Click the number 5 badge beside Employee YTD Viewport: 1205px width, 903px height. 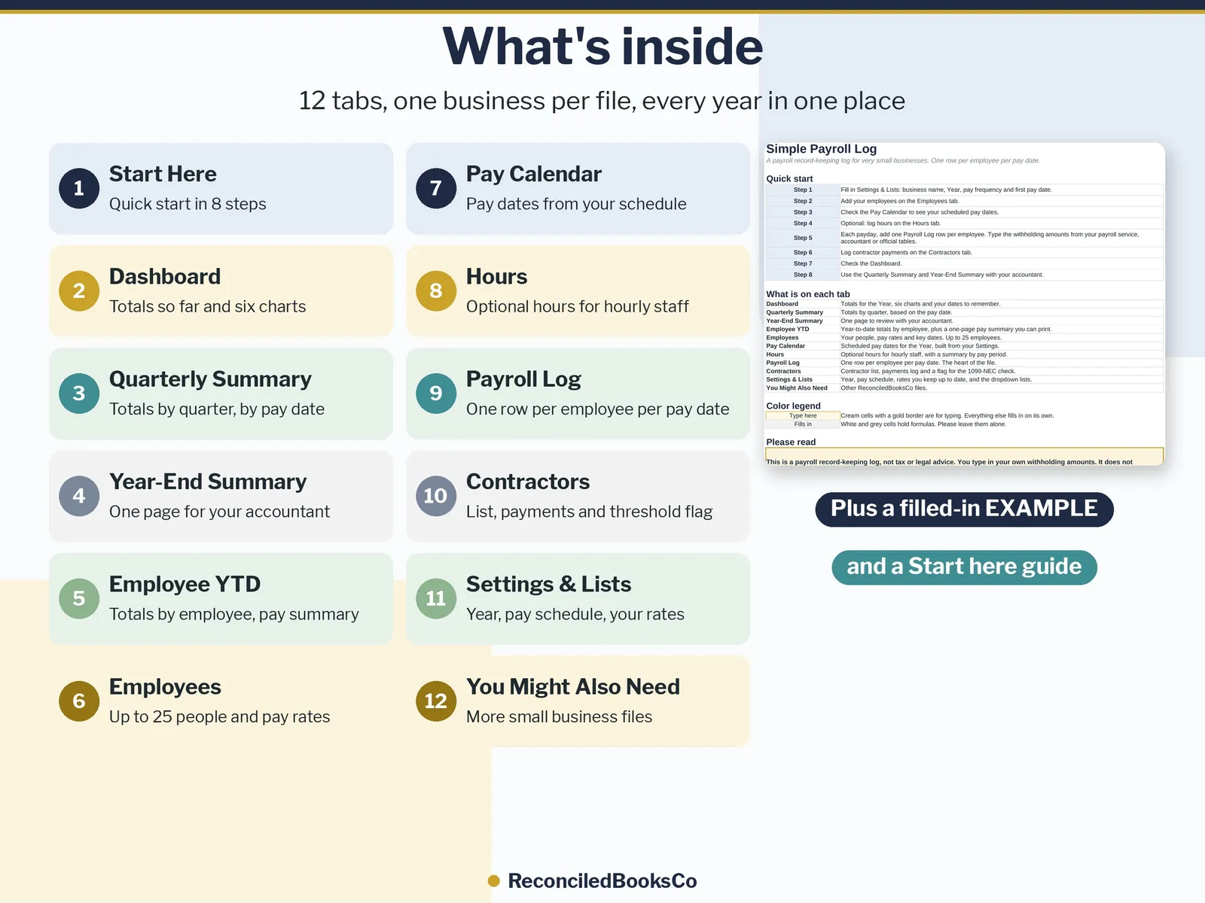tap(79, 598)
